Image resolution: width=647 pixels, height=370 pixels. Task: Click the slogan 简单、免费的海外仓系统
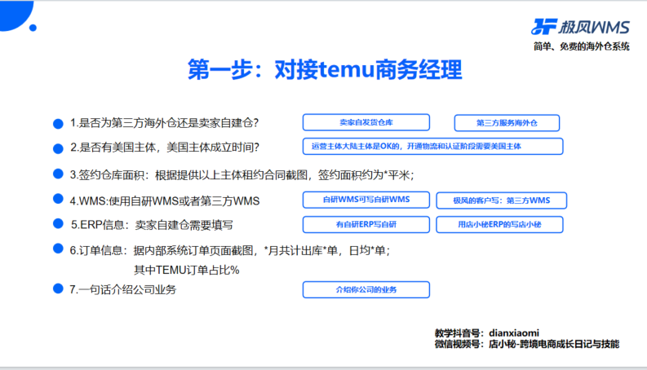point(582,46)
